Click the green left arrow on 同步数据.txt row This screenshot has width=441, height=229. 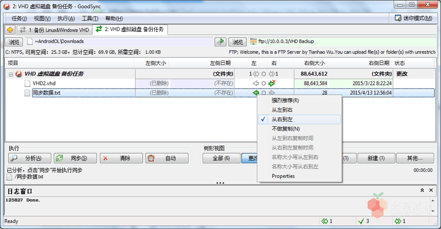(255, 92)
